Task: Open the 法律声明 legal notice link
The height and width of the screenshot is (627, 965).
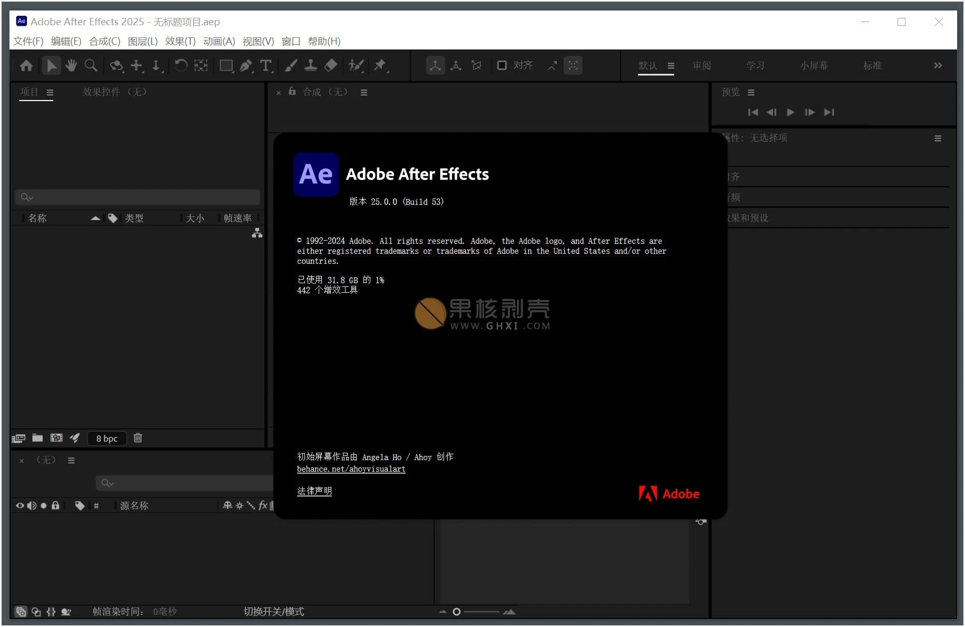Action: point(314,491)
